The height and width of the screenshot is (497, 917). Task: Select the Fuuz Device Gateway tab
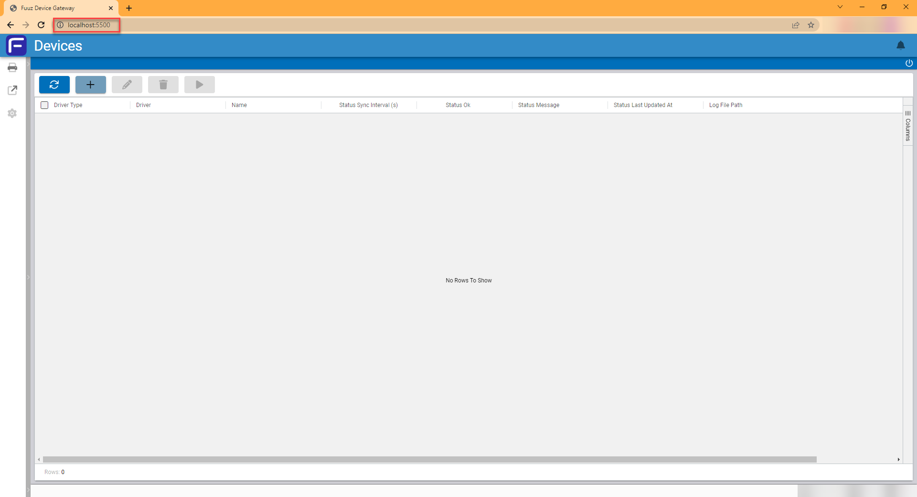pyautogui.click(x=57, y=8)
